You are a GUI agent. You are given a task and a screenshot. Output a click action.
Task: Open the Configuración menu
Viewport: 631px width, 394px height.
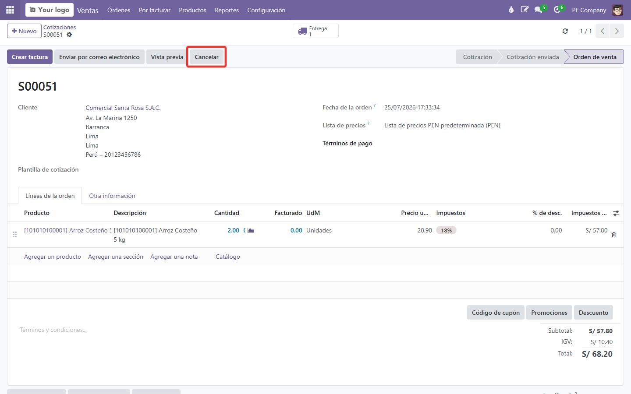(266, 10)
